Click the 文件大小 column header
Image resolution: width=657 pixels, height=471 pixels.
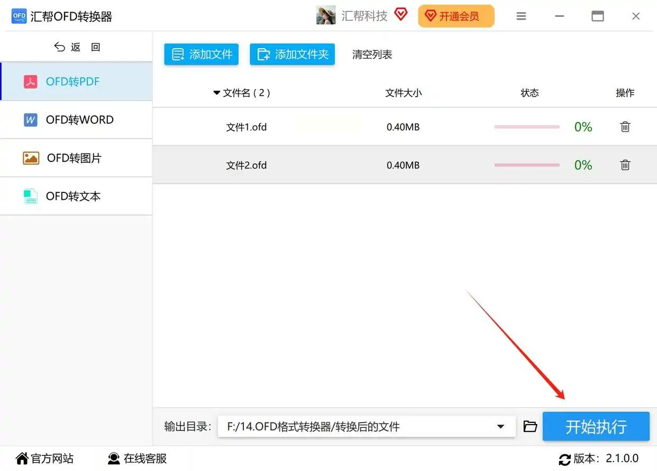404,93
